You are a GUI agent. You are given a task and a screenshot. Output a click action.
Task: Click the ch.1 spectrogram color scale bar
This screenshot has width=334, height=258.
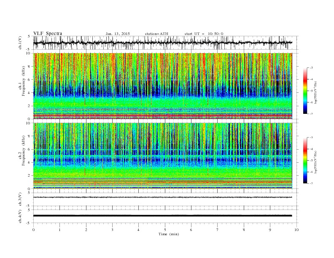click(x=305, y=91)
